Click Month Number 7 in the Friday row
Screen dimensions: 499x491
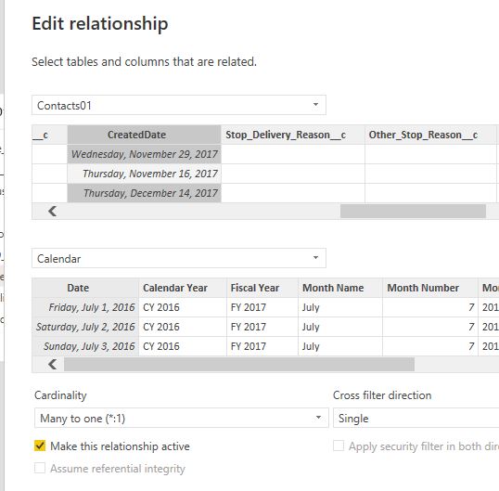point(430,307)
